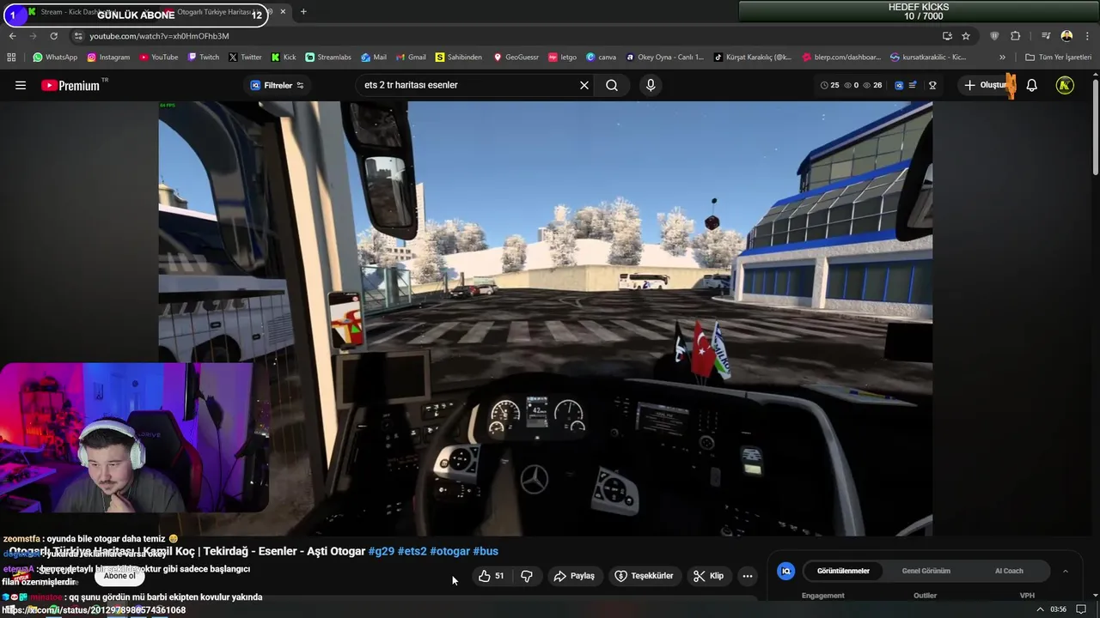Screen dimensions: 1100x618
Task: Open the taskbar clock showing 03:56
Action: pyautogui.click(x=1058, y=609)
